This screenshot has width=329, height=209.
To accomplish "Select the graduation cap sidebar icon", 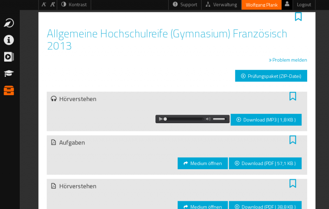I will pyautogui.click(x=9, y=73).
